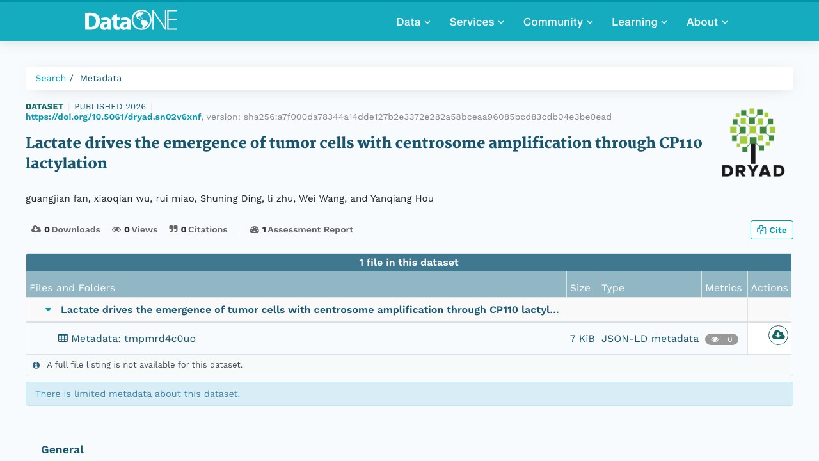Image resolution: width=819 pixels, height=461 pixels.
Task: Open the Data dropdown menu
Action: click(x=413, y=22)
